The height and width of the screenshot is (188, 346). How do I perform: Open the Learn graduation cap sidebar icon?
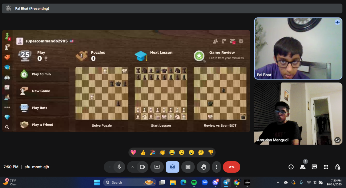coord(7,67)
